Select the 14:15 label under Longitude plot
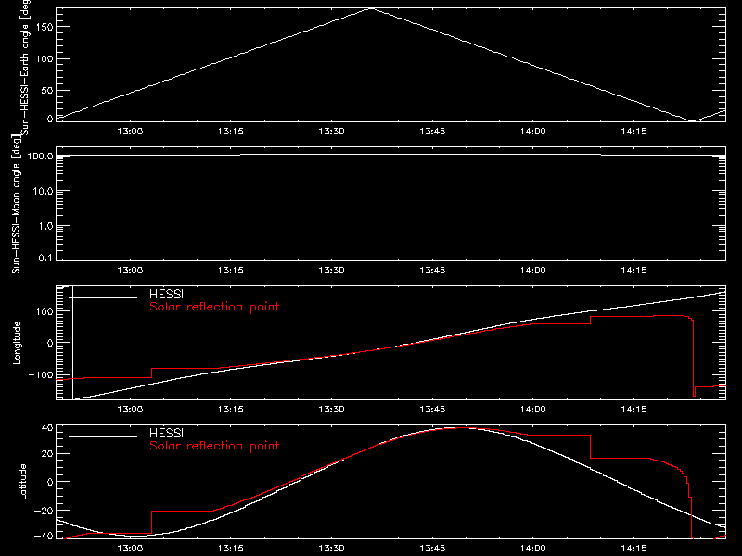The image size is (742, 556). (x=633, y=410)
